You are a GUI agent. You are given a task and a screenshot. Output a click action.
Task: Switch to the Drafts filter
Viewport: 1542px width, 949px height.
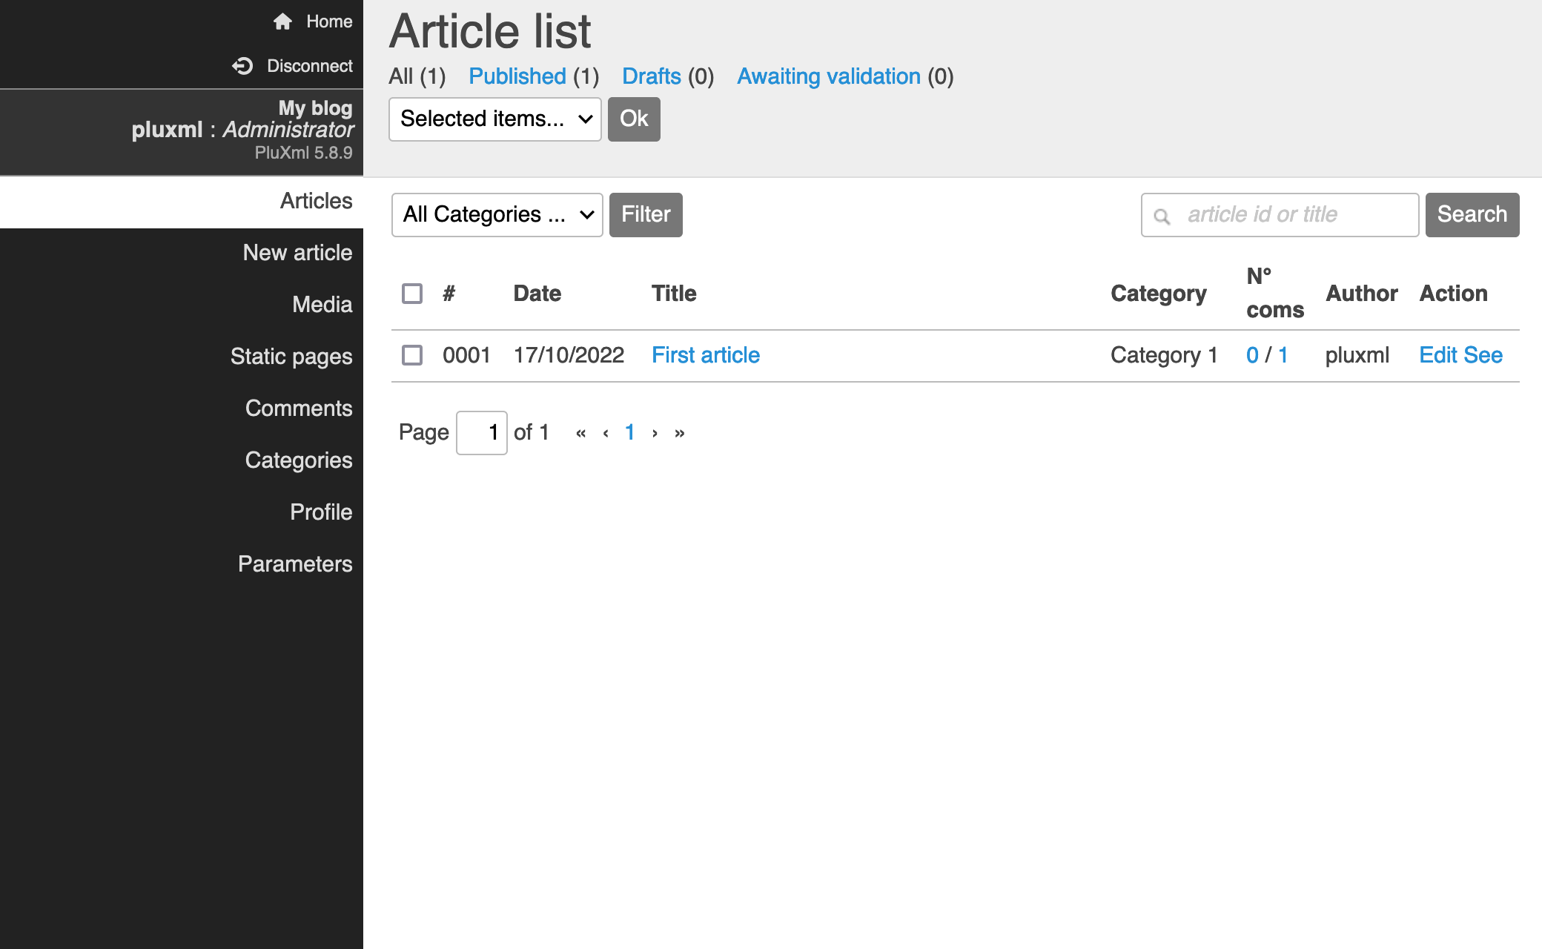click(x=651, y=76)
